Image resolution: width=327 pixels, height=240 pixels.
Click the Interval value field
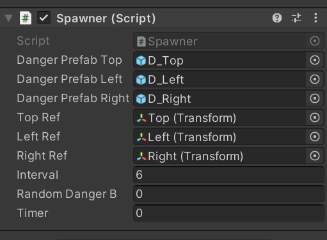click(x=228, y=175)
